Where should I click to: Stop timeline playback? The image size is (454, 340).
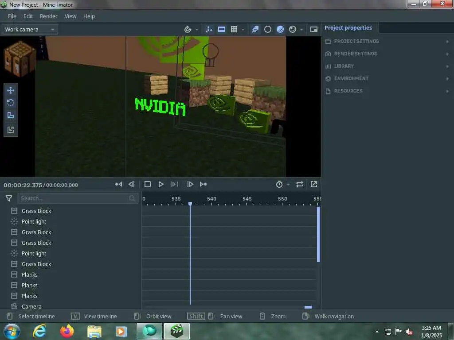[147, 184]
